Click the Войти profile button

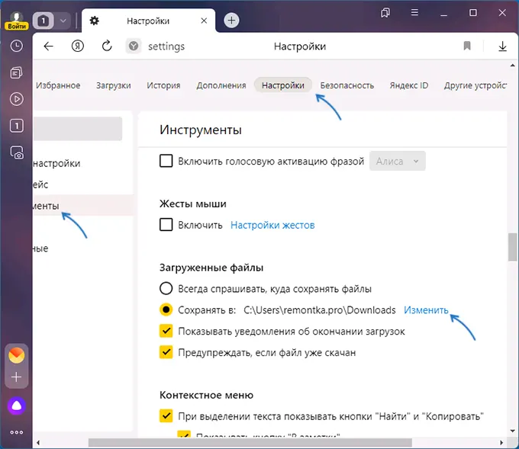click(17, 21)
